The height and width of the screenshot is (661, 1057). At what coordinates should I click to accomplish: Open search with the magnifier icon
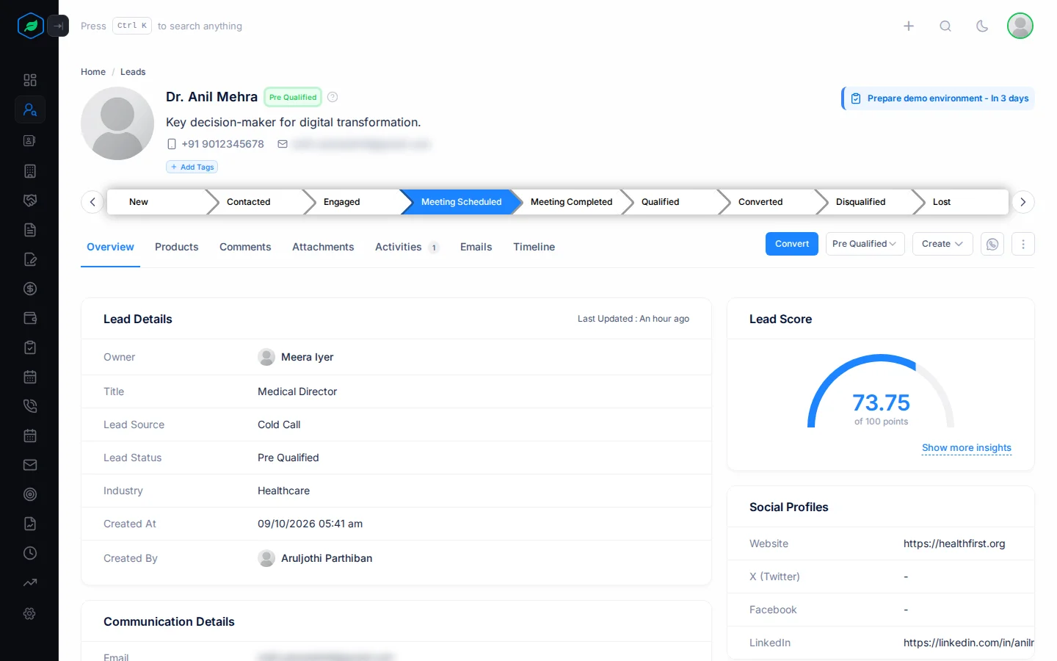(x=945, y=26)
